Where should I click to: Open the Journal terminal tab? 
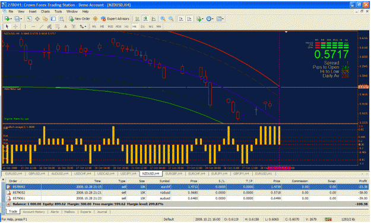(102, 212)
